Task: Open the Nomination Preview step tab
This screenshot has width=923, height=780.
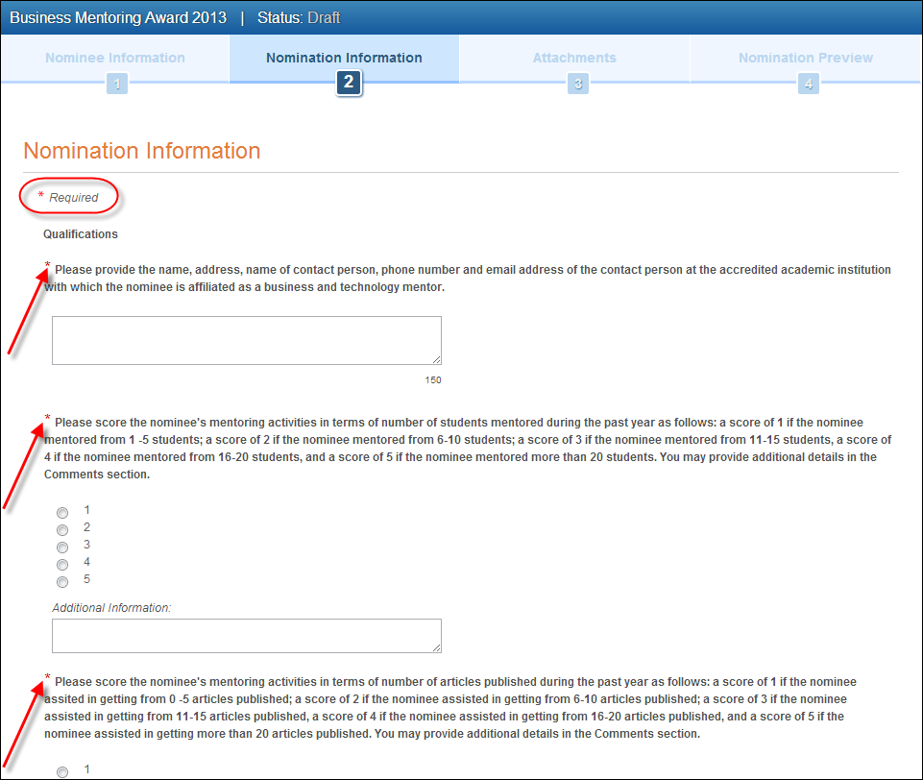Action: tap(805, 58)
